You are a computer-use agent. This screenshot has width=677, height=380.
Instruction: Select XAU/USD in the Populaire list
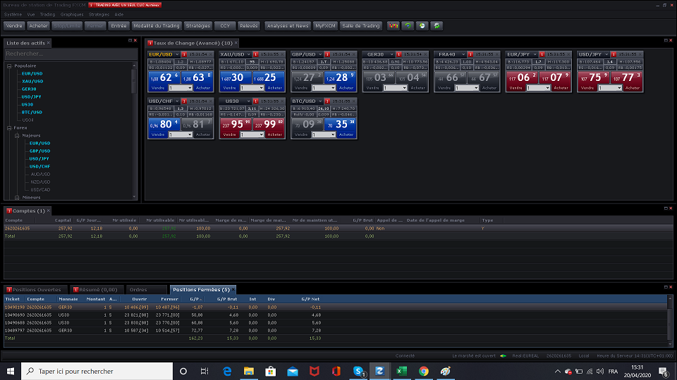(x=32, y=82)
